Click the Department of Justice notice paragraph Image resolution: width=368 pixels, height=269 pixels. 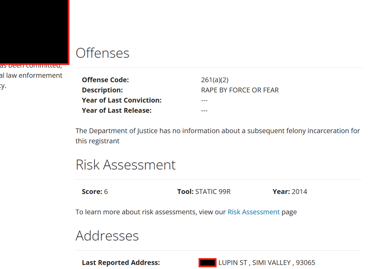[x=217, y=136]
